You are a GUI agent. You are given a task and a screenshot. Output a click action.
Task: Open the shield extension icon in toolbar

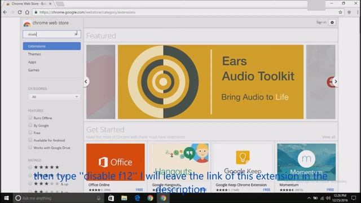click(x=349, y=12)
